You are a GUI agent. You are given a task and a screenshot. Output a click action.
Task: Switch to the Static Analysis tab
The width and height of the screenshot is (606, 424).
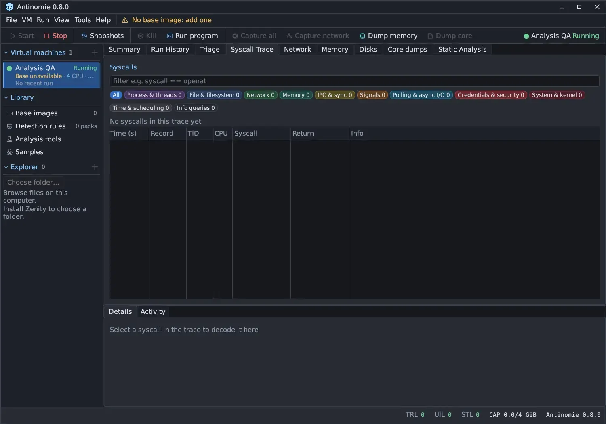tap(462, 49)
